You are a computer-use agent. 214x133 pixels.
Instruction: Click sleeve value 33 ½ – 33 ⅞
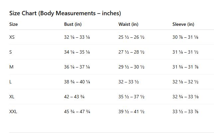tap(185, 111)
